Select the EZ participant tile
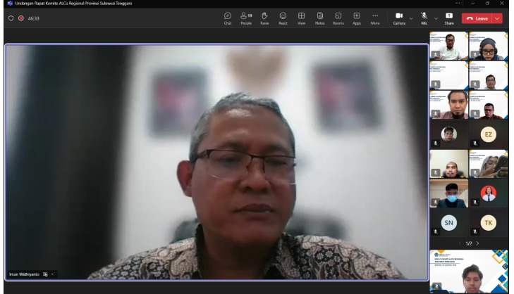The height and width of the screenshot is (294, 514). [x=488, y=134]
